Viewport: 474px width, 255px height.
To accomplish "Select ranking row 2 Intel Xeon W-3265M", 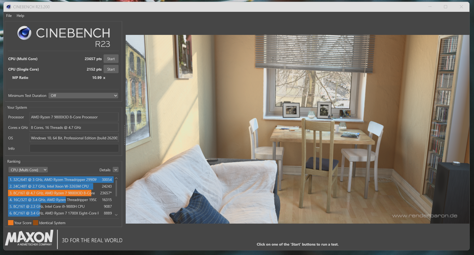I will pyautogui.click(x=61, y=186).
